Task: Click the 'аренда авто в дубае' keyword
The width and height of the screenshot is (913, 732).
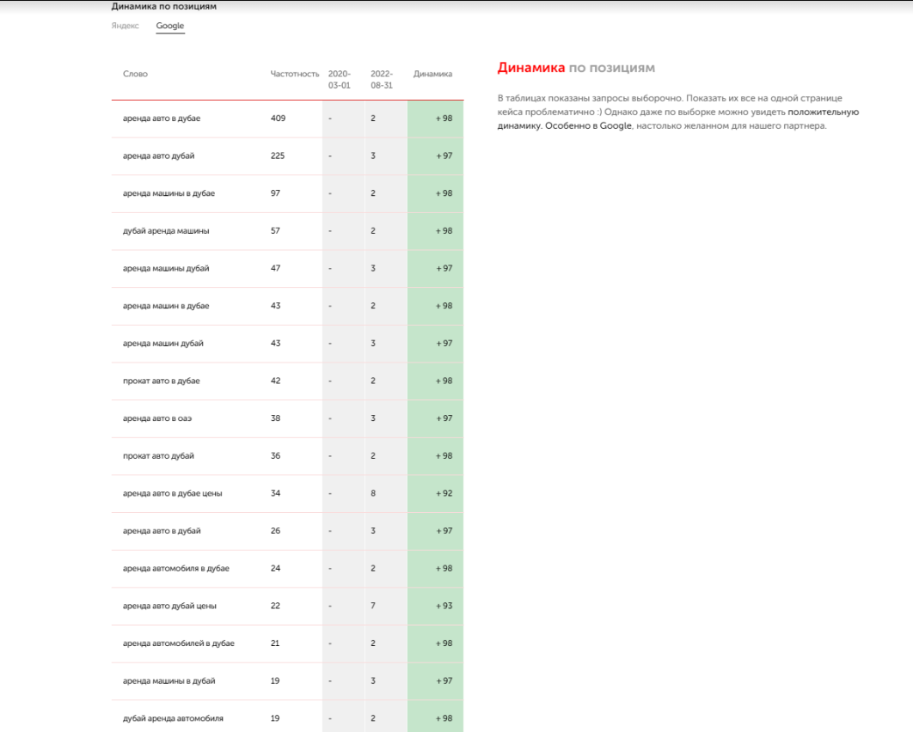Action: [x=162, y=118]
